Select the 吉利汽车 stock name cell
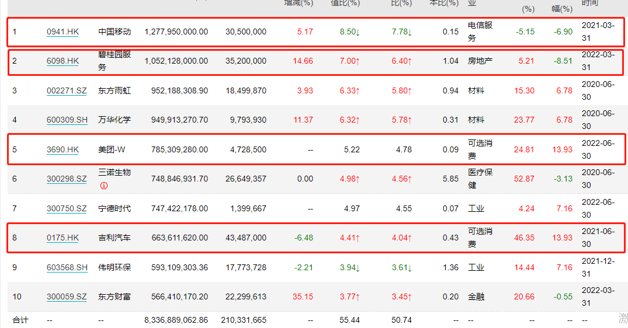The width and height of the screenshot is (628, 328). tap(114, 238)
